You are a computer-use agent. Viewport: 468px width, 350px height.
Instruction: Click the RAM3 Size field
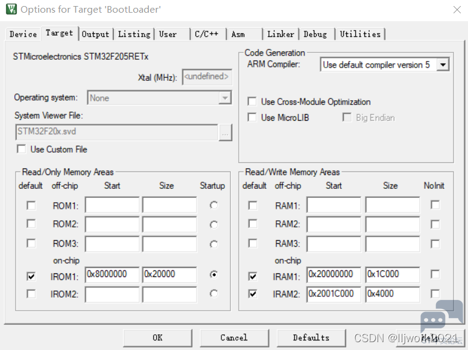[x=393, y=244]
